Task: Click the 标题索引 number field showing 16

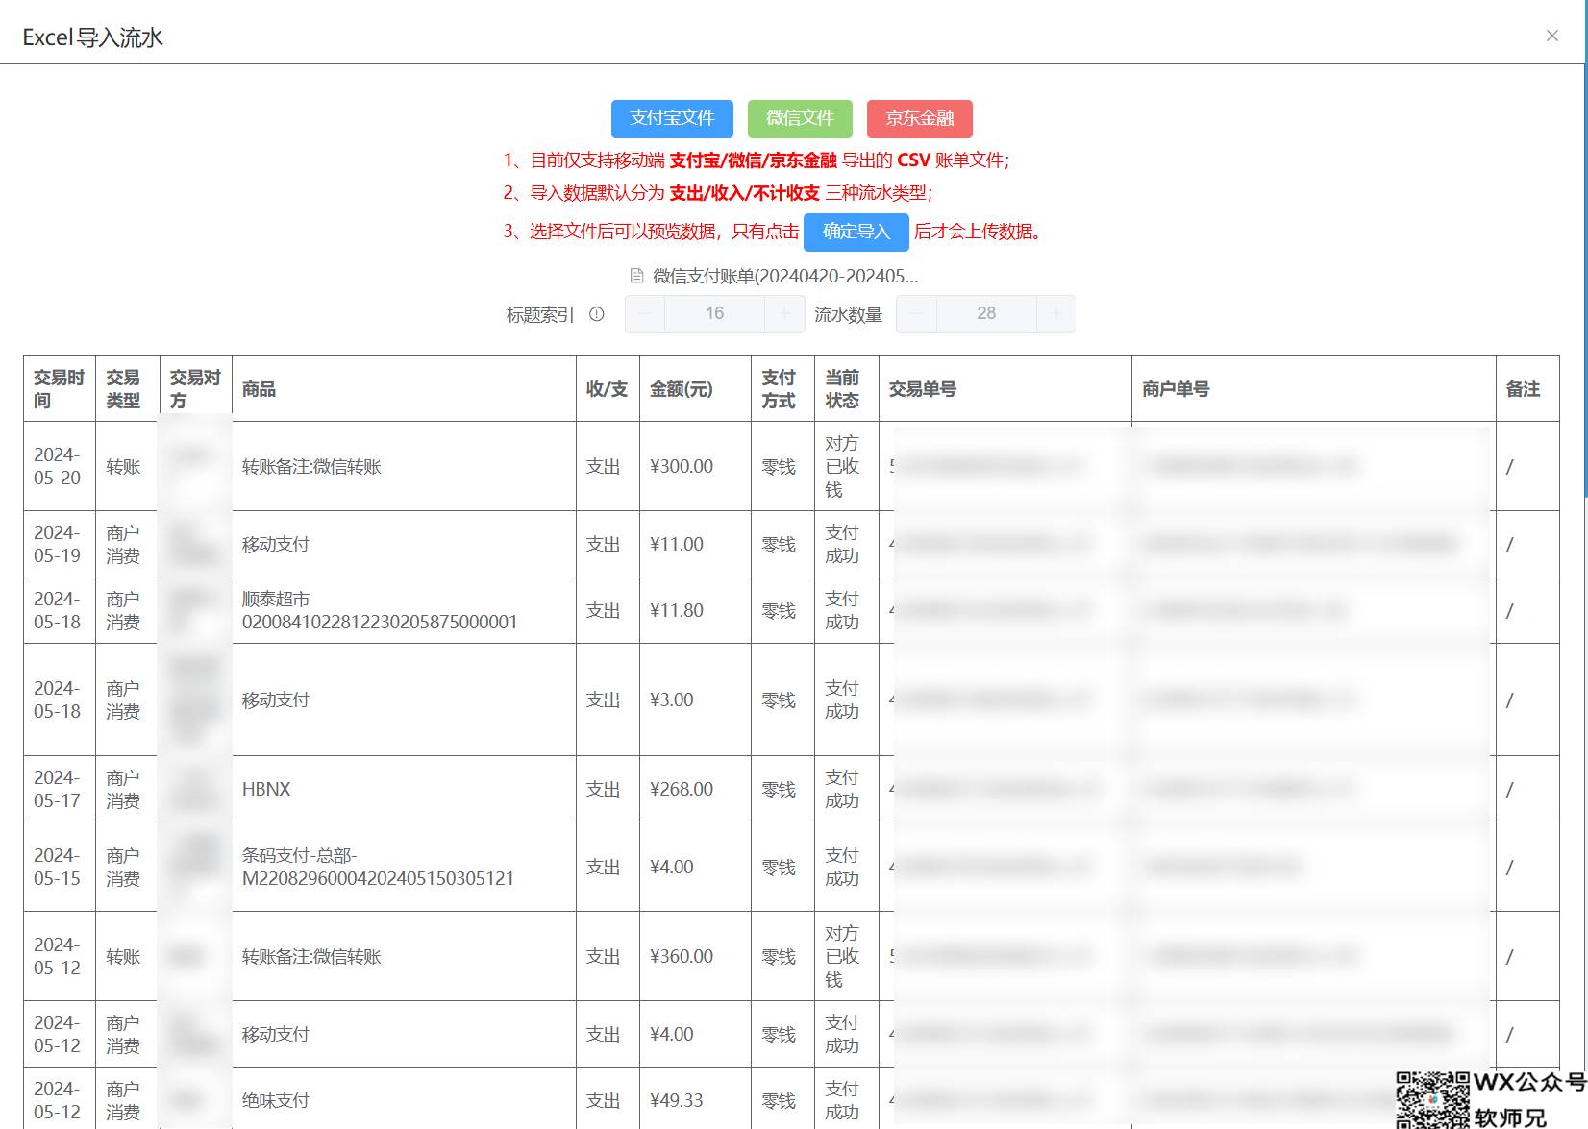Action: (x=715, y=313)
